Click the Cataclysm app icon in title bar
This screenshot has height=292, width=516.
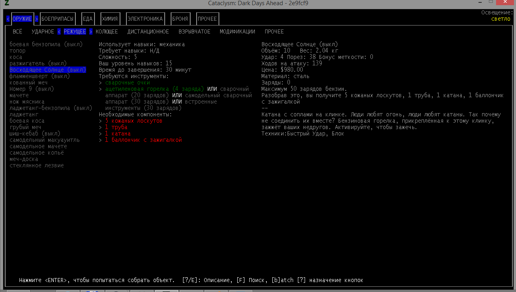coord(7,3)
